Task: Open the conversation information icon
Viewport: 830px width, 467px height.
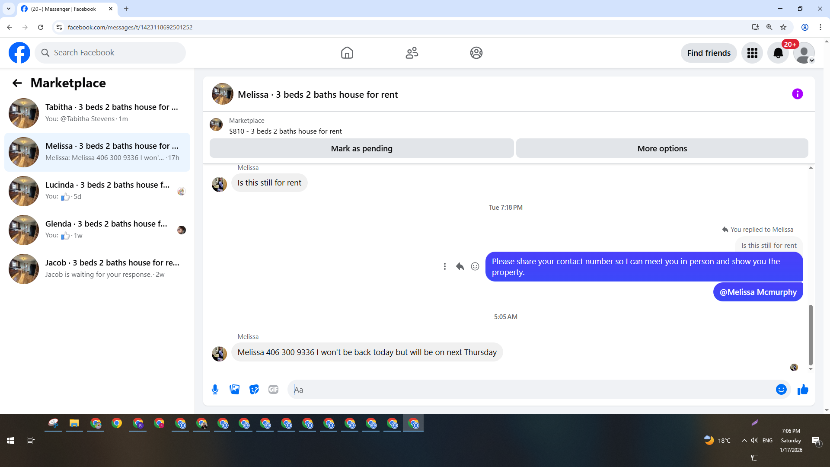Action: pos(797,94)
